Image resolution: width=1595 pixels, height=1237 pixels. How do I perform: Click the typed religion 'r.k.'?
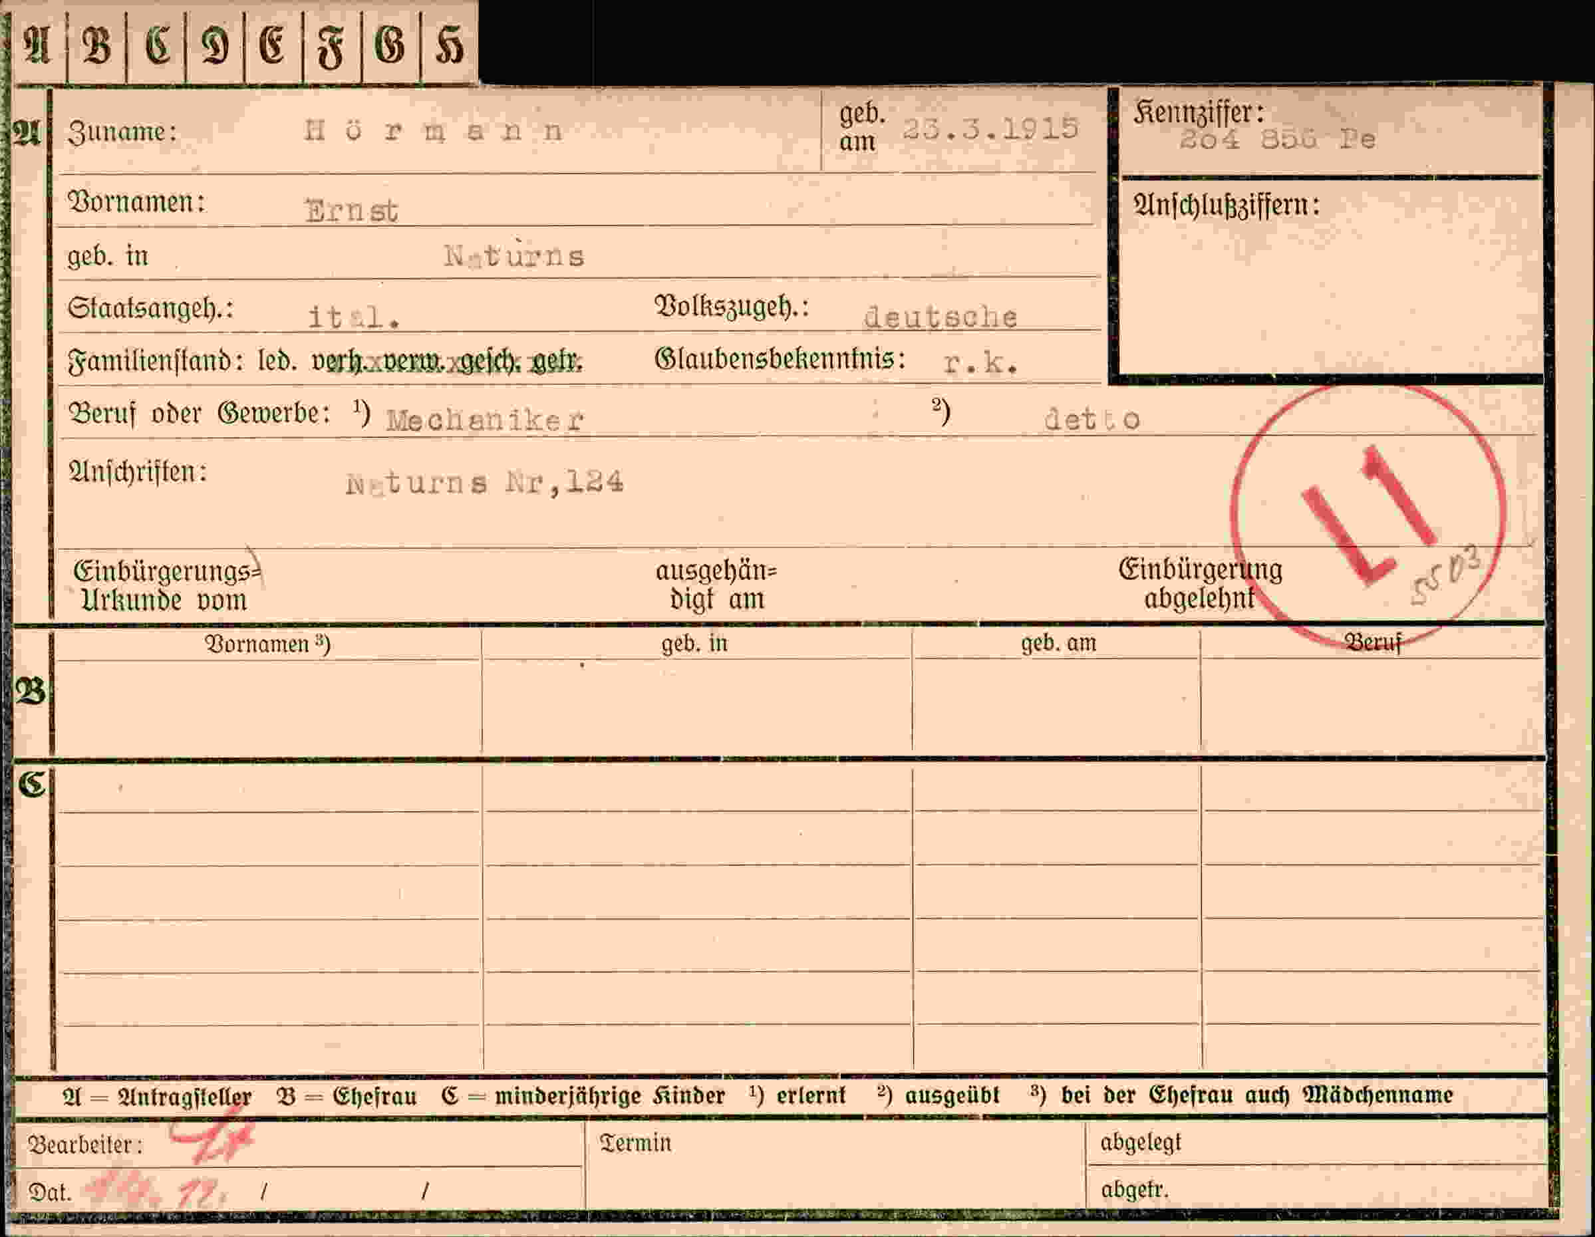pos(980,363)
